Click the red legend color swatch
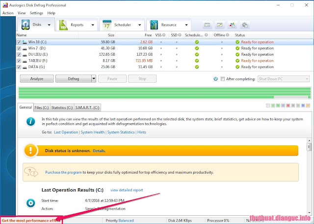Screen dimensions: 314x224 pos(288,106)
